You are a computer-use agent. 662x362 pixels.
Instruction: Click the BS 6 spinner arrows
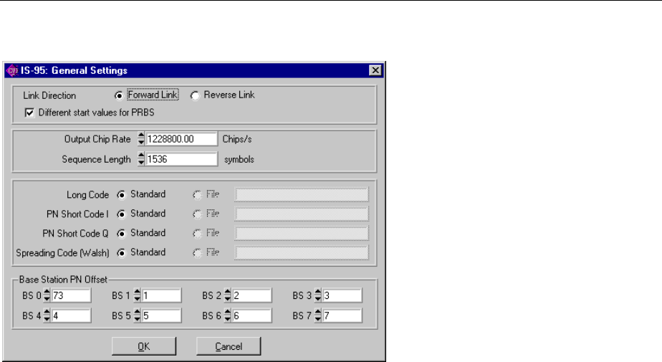228,315
